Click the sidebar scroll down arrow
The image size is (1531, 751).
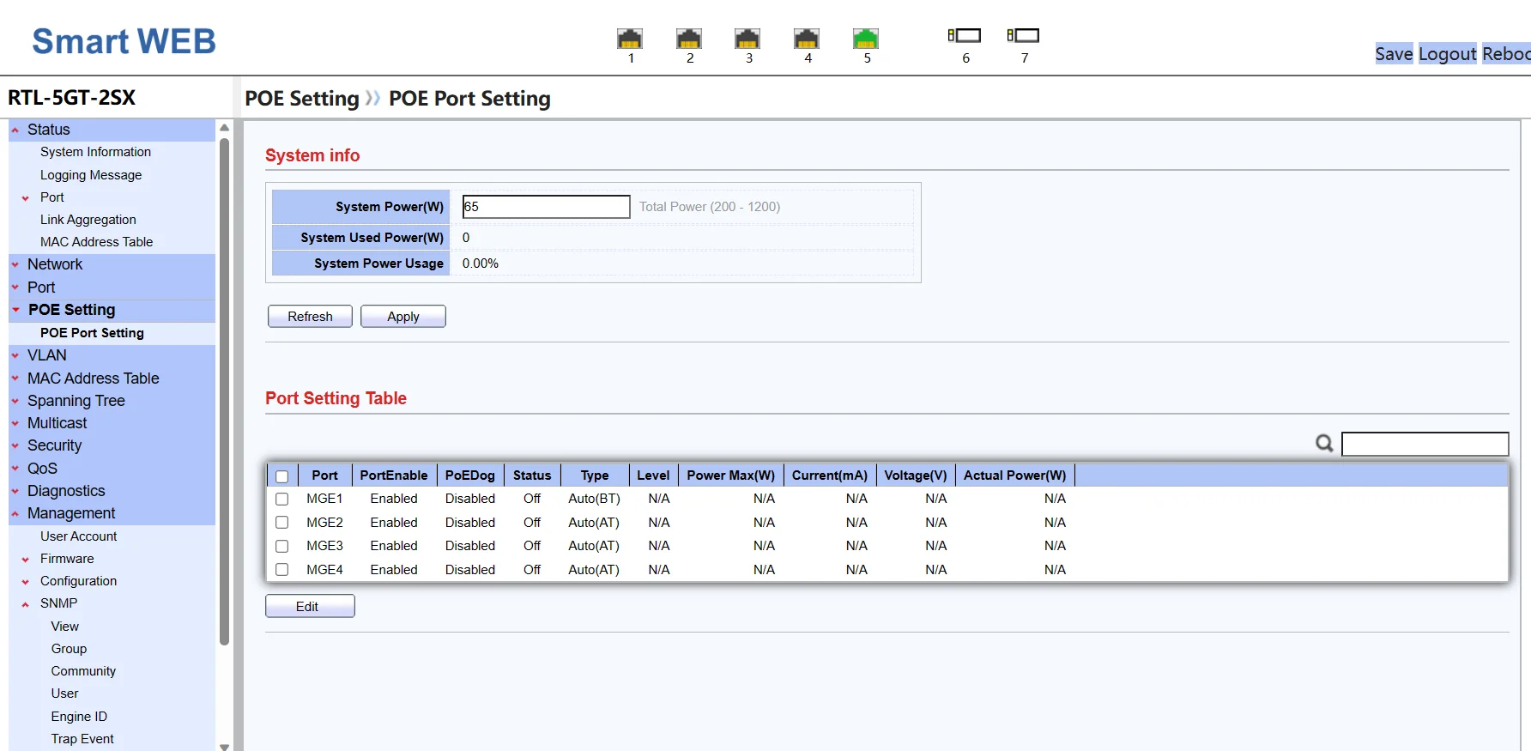pyautogui.click(x=225, y=746)
